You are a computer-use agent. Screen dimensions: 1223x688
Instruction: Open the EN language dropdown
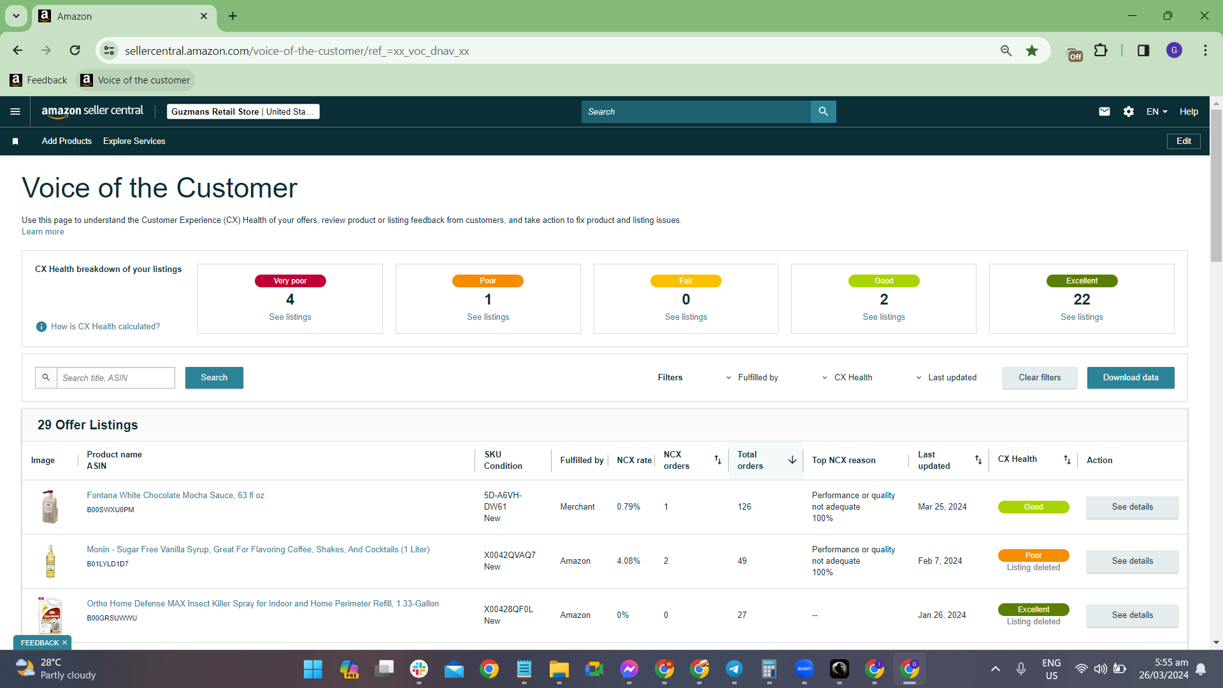coord(1157,111)
